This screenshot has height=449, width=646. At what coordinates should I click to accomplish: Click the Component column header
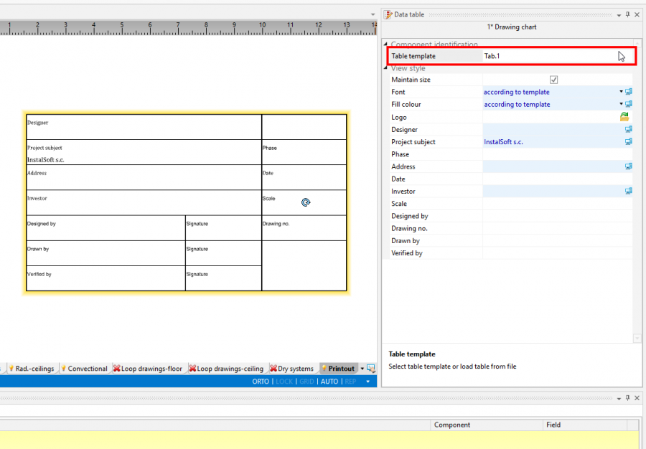(452, 425)
